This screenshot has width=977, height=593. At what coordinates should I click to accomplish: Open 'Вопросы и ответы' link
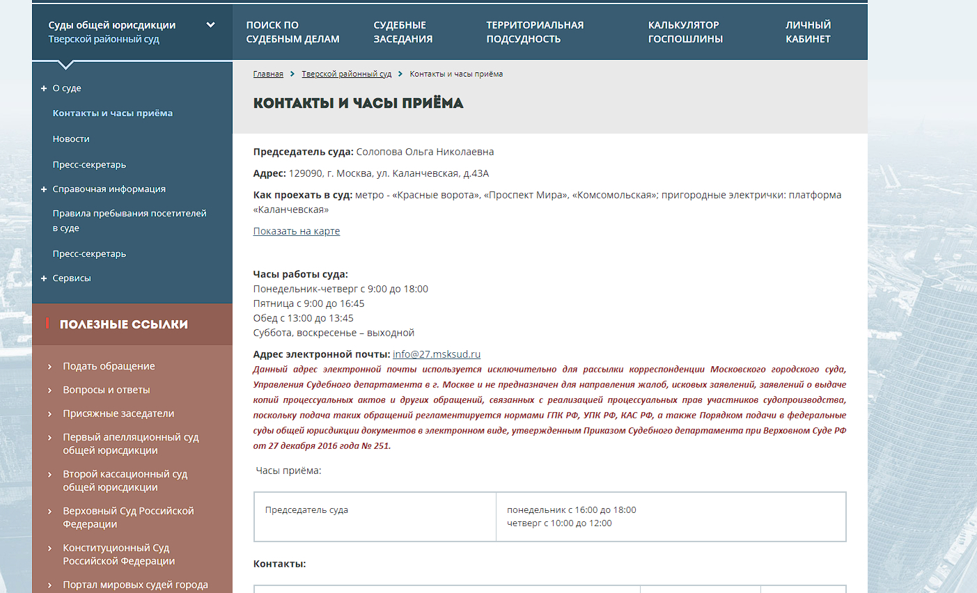(x=106, y=390)
